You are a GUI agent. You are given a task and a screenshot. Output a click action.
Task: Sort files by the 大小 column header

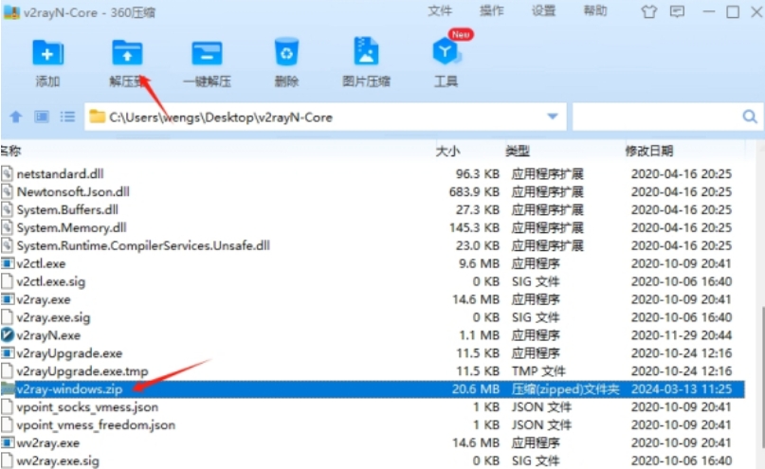coord(447,151)
